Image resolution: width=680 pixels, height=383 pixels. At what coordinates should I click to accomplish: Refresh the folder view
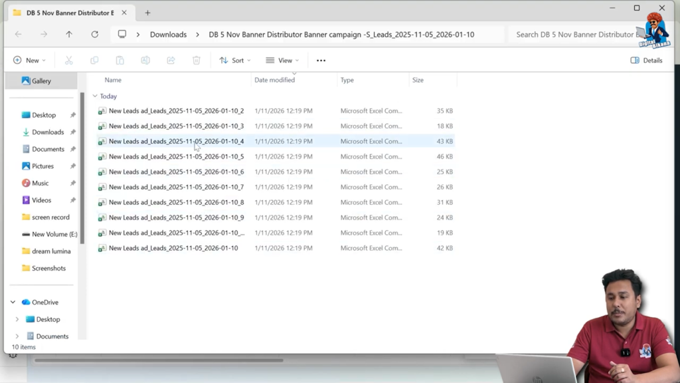click(93, 34)
